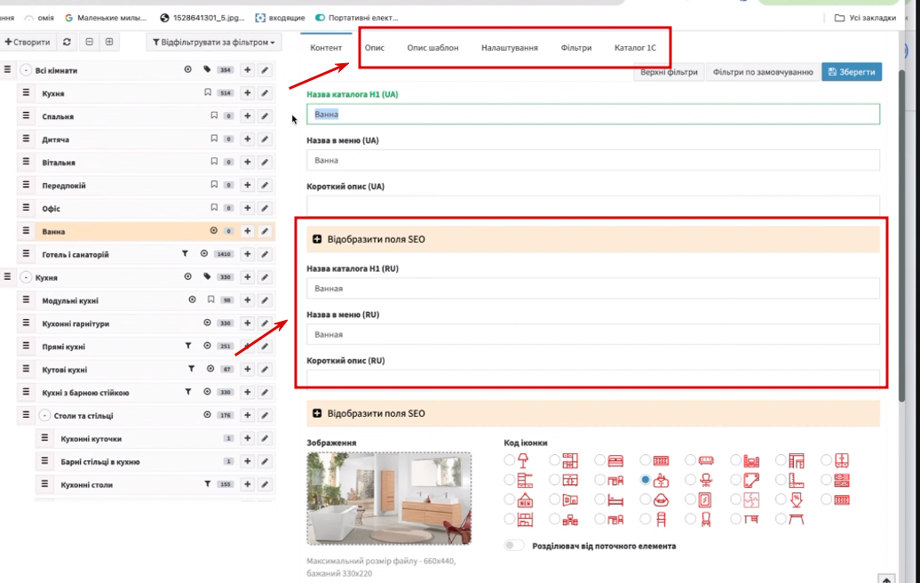The height and width of the screenshot is (583, 920).
Task: Select the Кухні з барною стійкою row
Action: click(x=146, y=392)
